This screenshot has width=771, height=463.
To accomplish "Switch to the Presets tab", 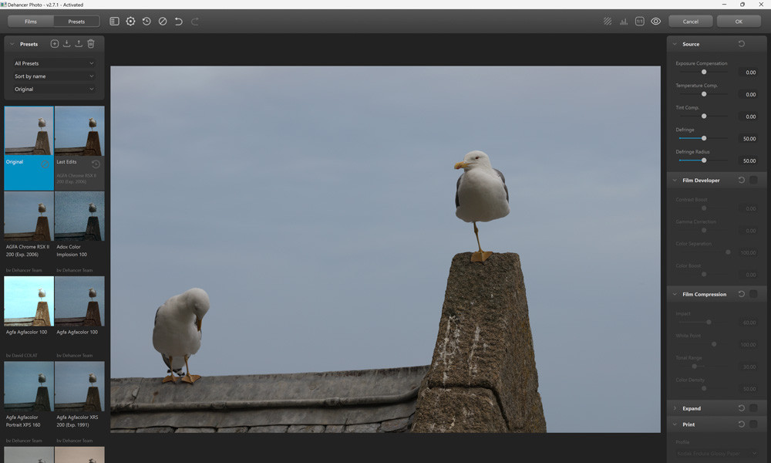I will 76,22.
